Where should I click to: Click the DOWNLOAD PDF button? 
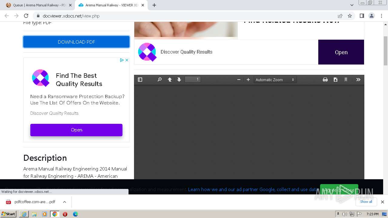pyautogui.click(x=76, y=42)
